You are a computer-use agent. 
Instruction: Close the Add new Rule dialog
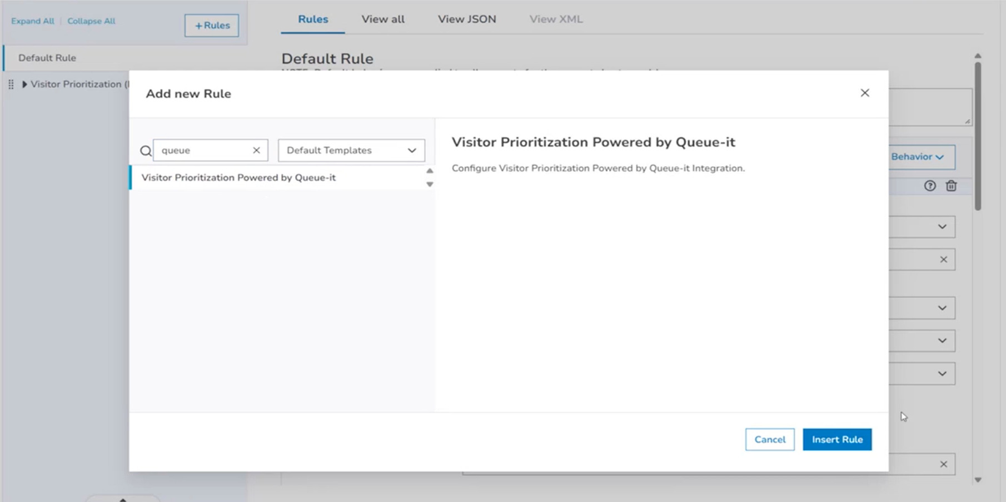(x=865, y=93)
